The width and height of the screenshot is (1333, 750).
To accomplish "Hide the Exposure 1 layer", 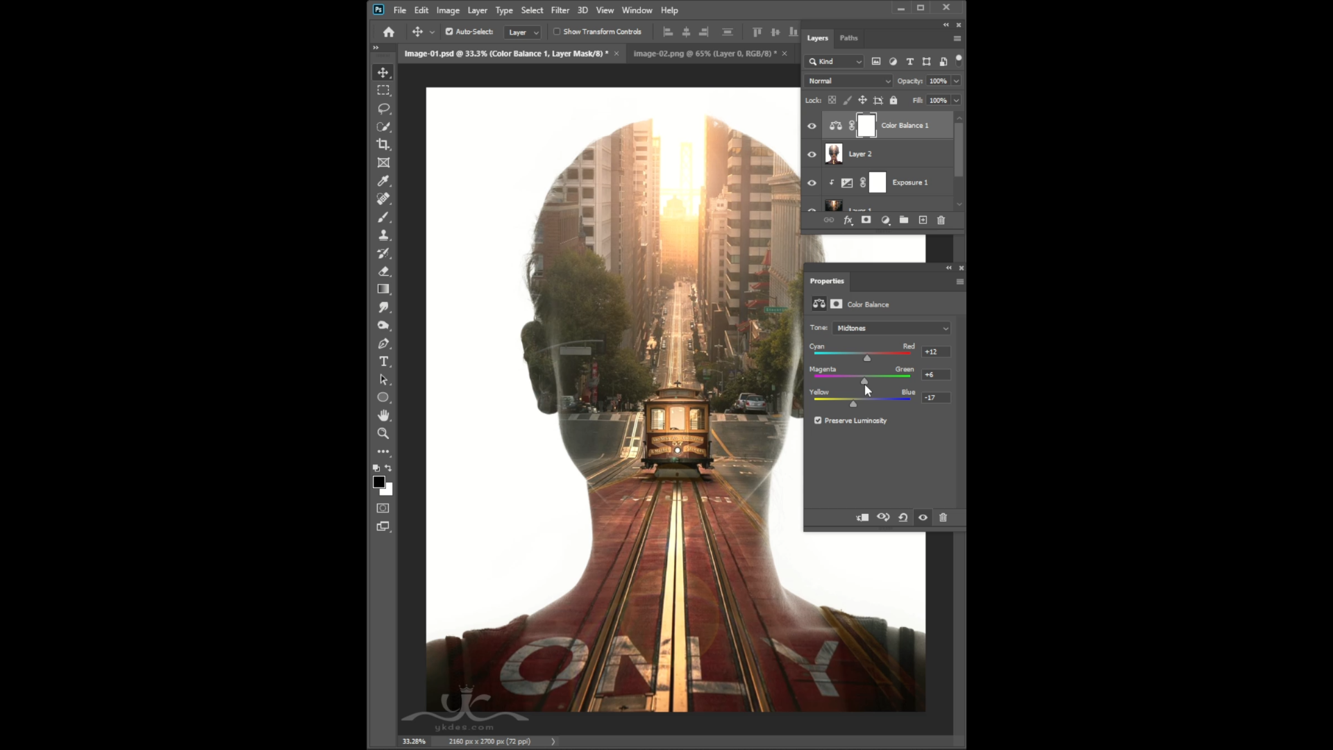I will point(812,183).
